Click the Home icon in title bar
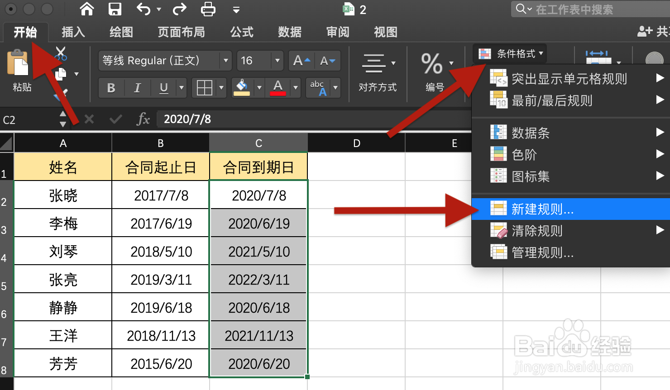 pyautogui.click(x=87, y=9)
